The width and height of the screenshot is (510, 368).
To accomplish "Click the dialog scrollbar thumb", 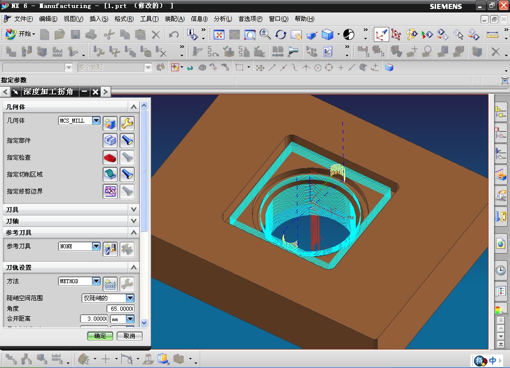I will point(144,171).
